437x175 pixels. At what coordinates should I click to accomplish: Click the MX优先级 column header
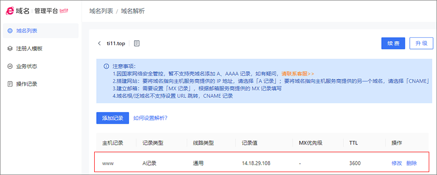(310, 143)
